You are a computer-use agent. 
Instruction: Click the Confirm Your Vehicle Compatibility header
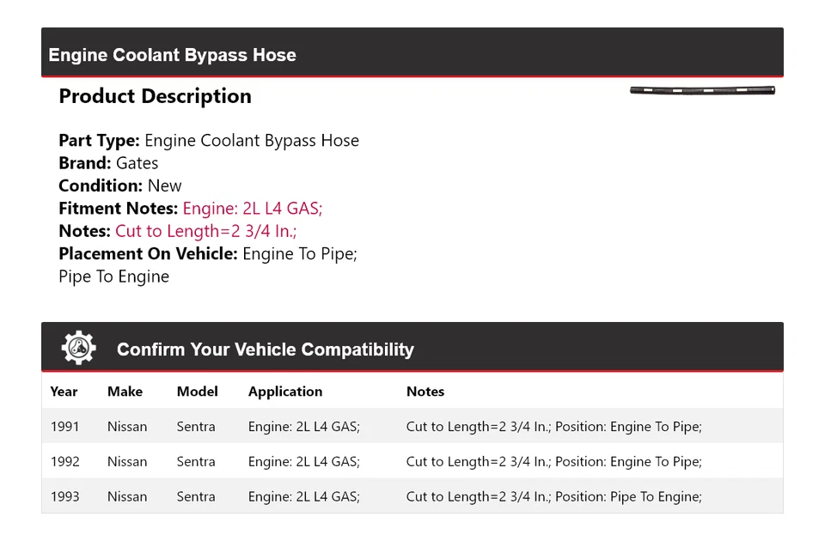coord(265,350)
